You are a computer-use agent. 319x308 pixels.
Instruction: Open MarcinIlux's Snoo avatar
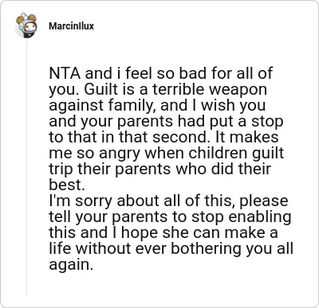point(26,25)
